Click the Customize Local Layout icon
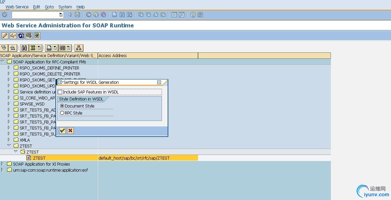This screenshot has width=391, height=200. pos(200,15)
